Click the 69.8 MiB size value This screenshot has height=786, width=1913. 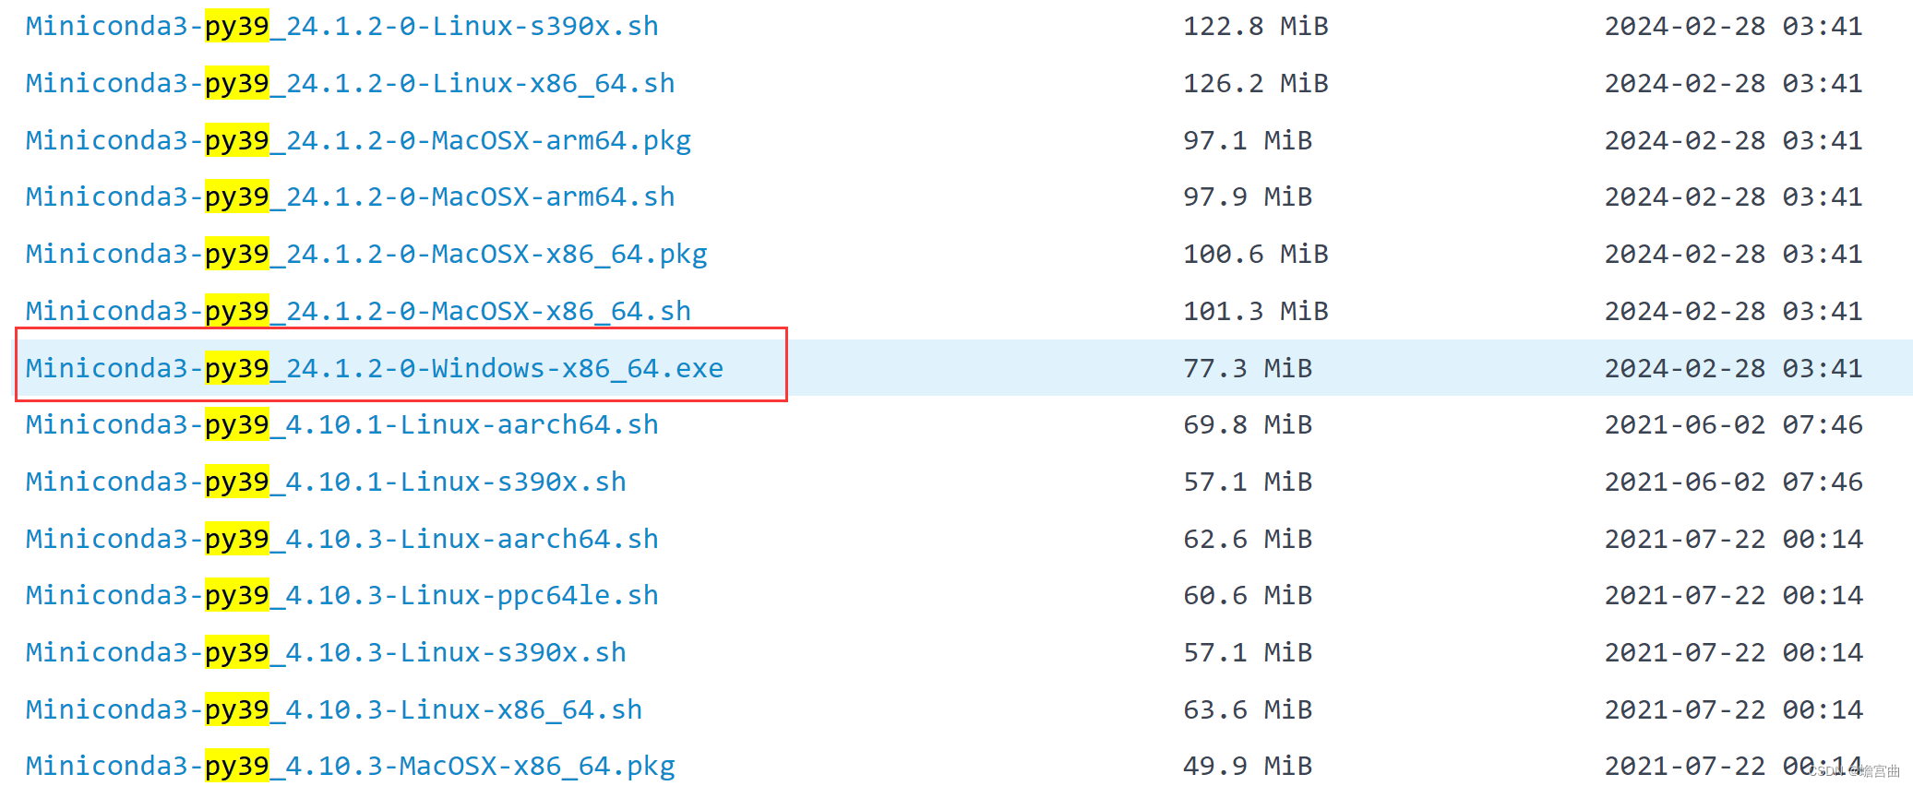coord(1248,425)
